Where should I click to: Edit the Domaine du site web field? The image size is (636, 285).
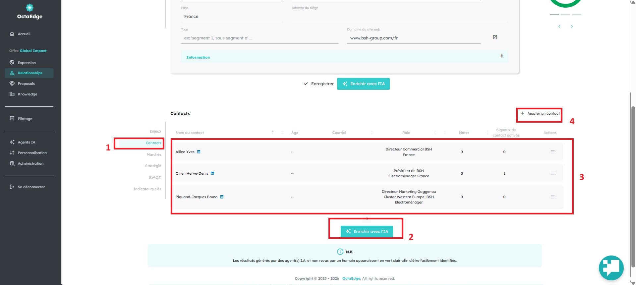tap(414, 38)
